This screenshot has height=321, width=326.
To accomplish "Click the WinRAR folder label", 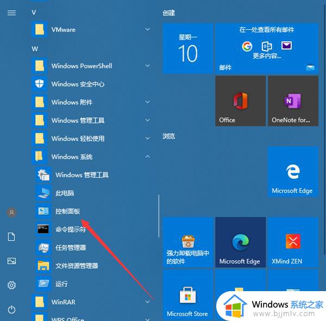I will point(64,302).
